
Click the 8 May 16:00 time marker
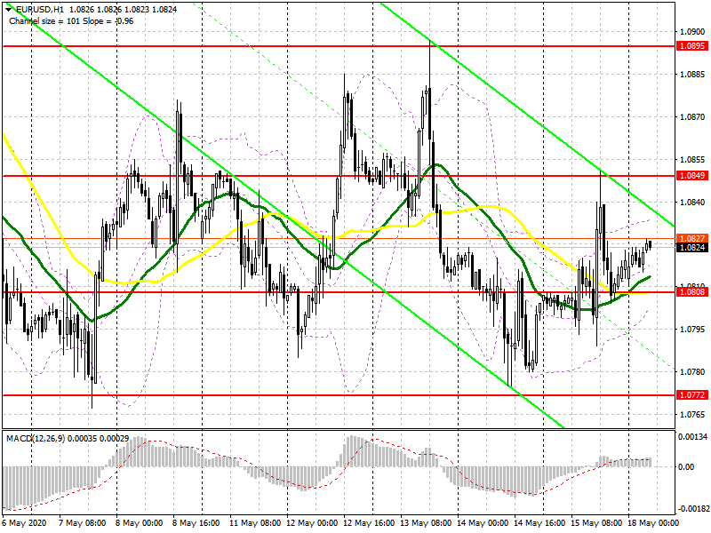coord(196,523)
